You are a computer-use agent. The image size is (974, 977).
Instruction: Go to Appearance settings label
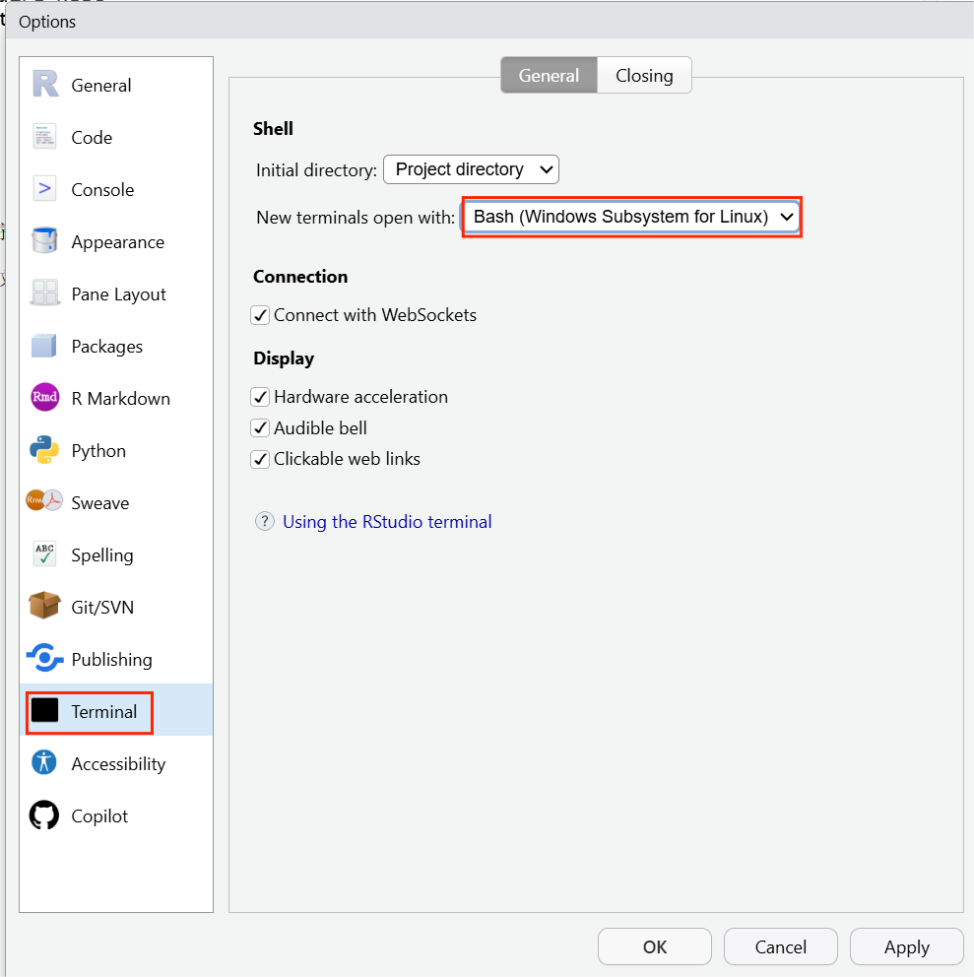(118, 242)
